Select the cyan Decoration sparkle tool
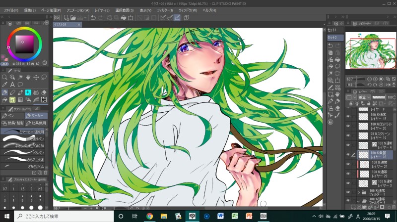 point(28,92)
